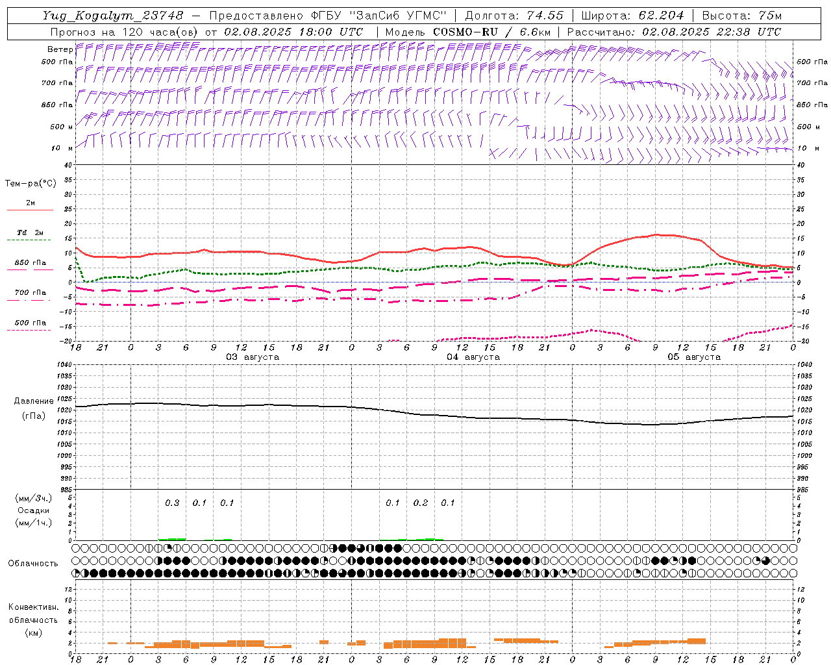Click the Облачность cloudiness label
Image resolution: width=831 pixels, height=665 pixels.
pyautogui.click(x=33, y=563)
